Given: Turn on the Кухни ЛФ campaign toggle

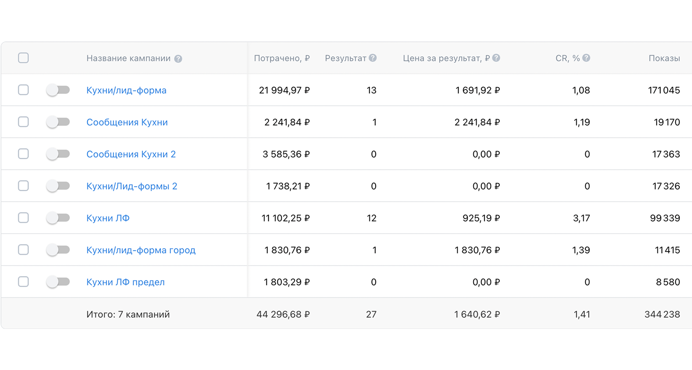Looking at the screenshot, I should point(58,218).
